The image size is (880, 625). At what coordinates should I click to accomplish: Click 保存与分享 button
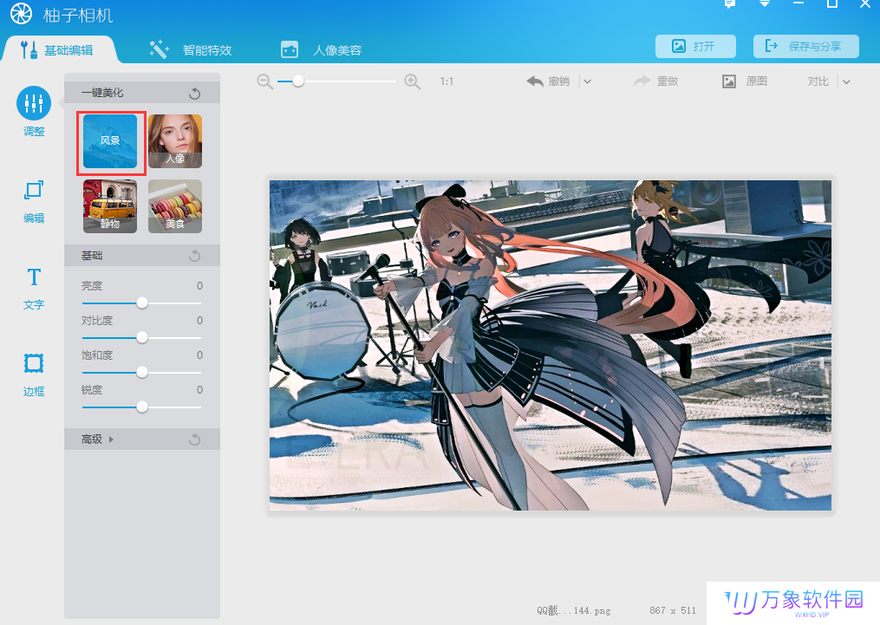[806, 46]
